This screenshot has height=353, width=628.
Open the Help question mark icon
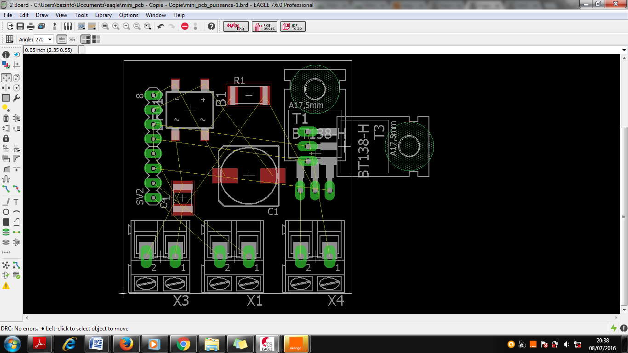(211, 26)
